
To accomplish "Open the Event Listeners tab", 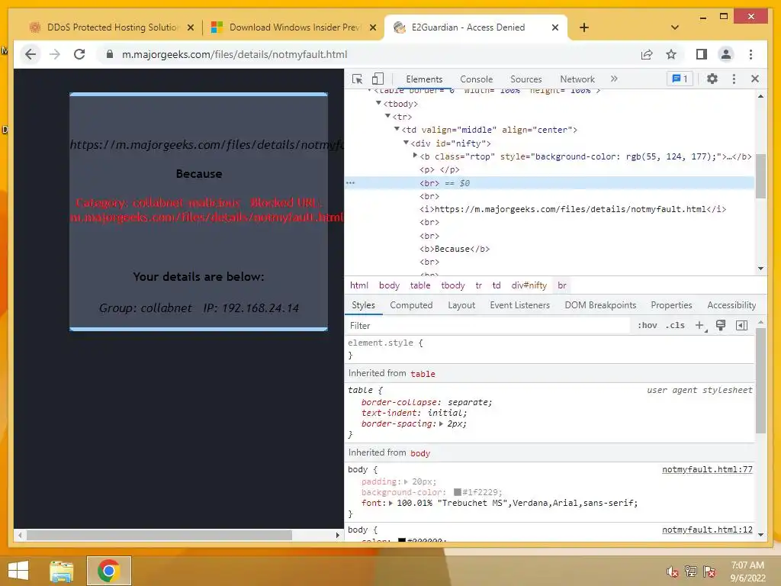I will pos(519,305).
